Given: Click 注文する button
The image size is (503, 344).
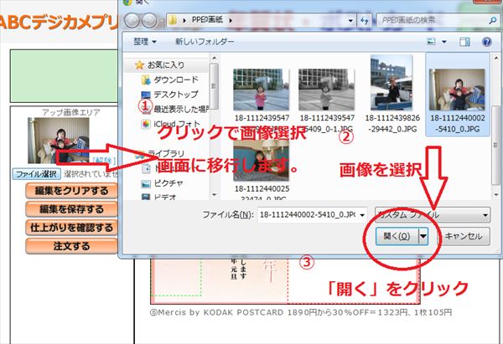Looking at the screenshot, I should [x=71, y=246].
